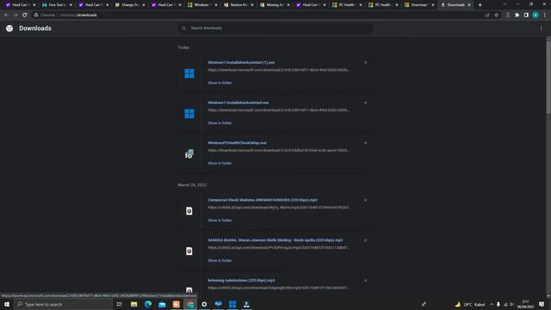Switch to the Missing A tab
551x310 pixels.
coord(275,5)
